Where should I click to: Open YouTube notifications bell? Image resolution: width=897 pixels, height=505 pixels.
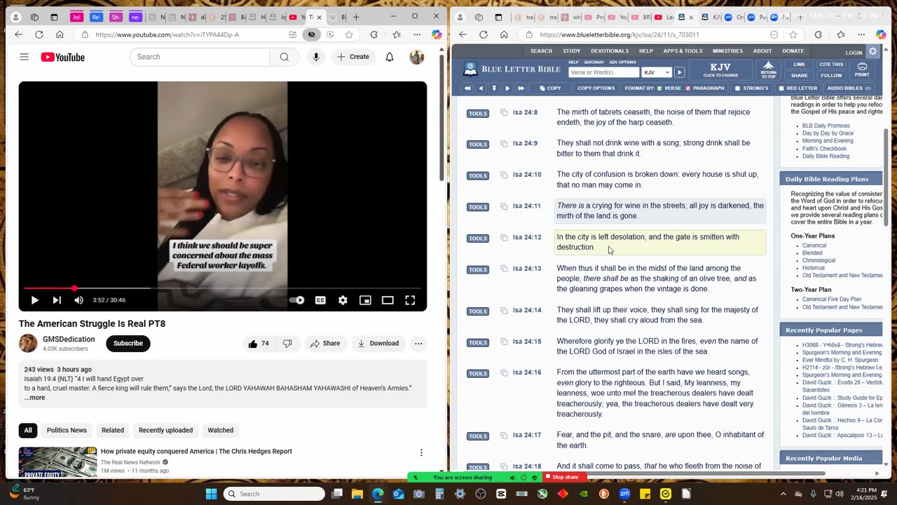[x=390, y=57]
